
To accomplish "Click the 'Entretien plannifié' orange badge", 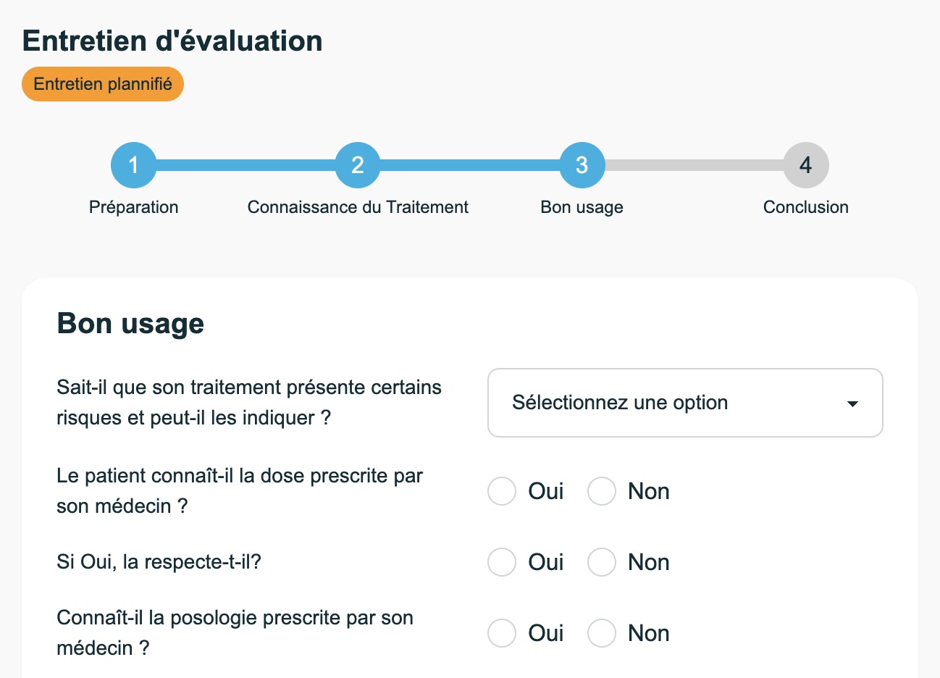I will pyautogui.click(x=103, y=84).
